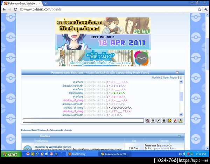
Task: Click the page scrollbar down arrow
Action: tap(207, 148)
